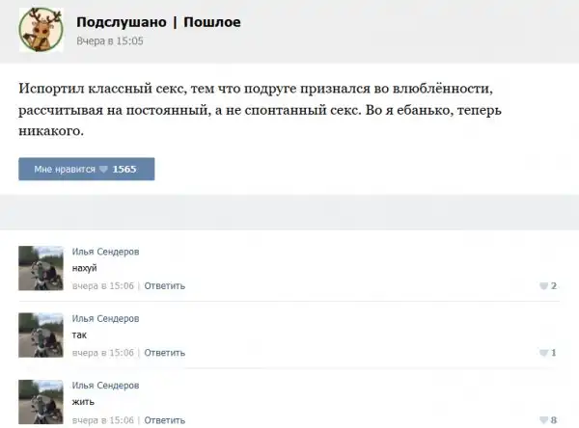Open Илья Сендеров's name on the first comment
Screen dimensions: 579x428
pos(105,252)
